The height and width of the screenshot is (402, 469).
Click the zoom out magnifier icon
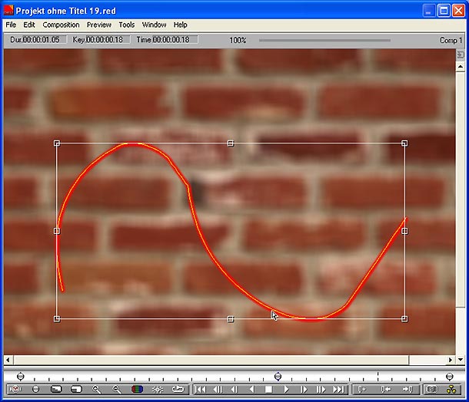tap(117, 390)
